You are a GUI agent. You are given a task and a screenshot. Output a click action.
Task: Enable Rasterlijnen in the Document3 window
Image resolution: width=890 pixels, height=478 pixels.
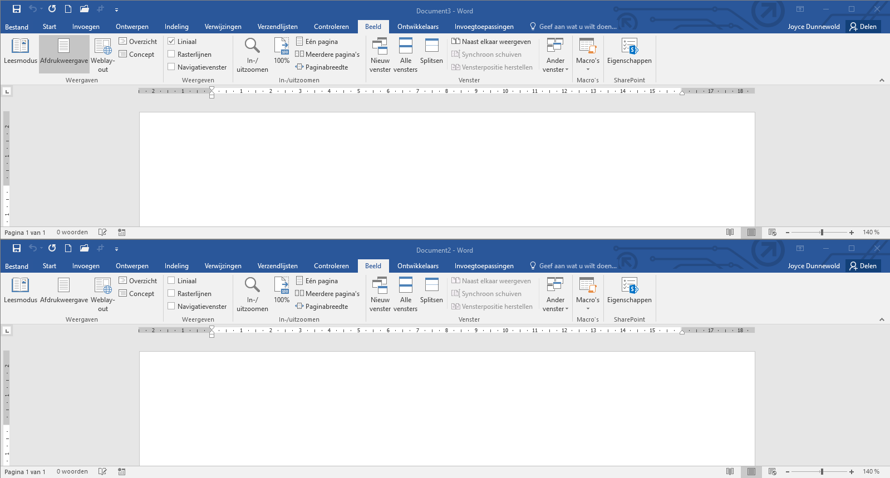[x=189, y=55]
